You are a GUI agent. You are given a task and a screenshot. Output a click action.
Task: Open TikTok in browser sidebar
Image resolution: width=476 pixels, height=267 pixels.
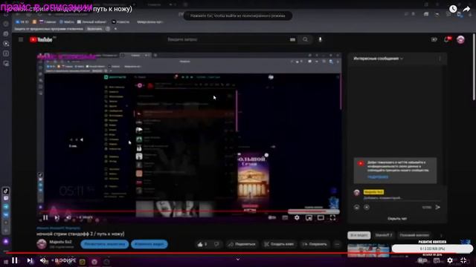pyautogui.click(x=6, y=191)
